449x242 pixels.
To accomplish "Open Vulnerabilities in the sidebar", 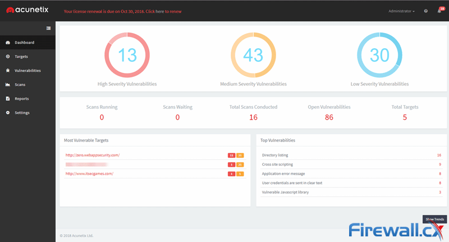I will [28, 70].
